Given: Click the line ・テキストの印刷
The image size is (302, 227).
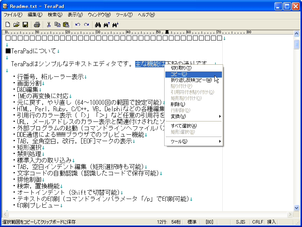Looking at the screenshot, I should click(x=103, y=199).
